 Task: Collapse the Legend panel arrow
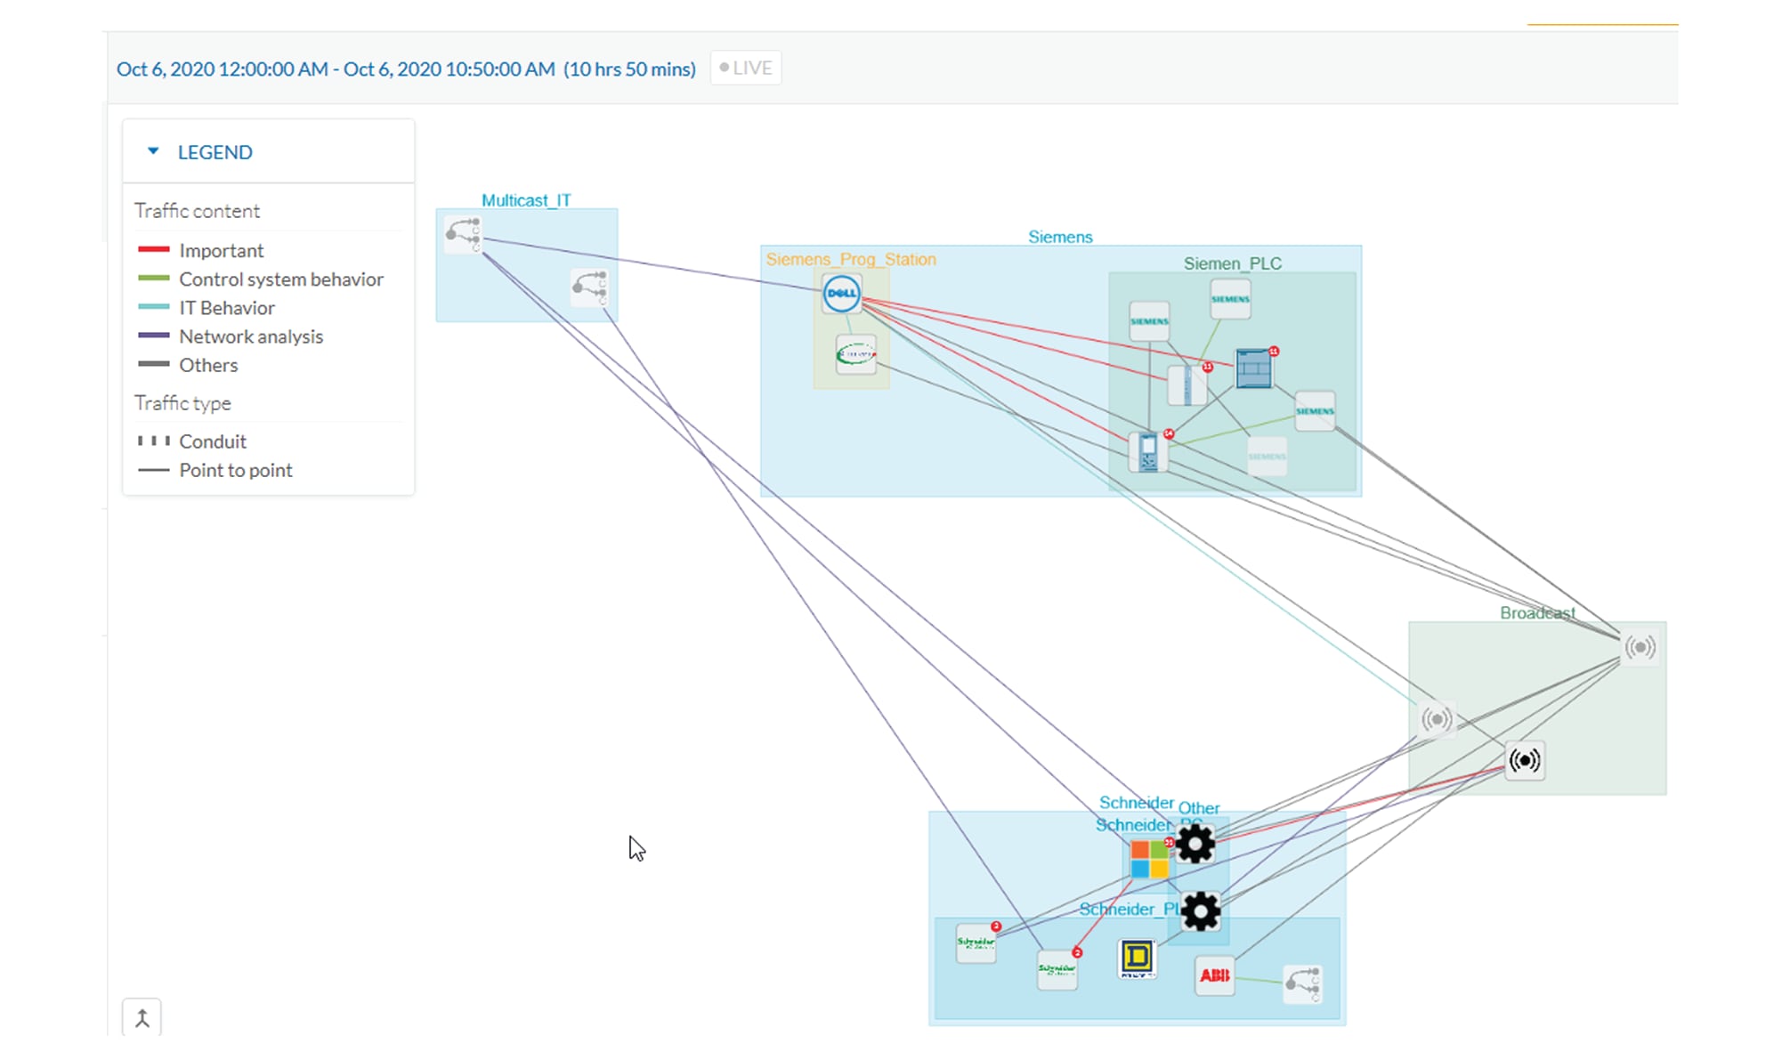[153, 151]
